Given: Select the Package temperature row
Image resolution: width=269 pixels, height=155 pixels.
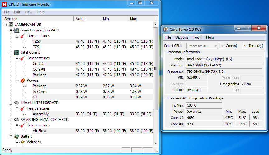Looking at the screenshot, I should (93, 75).
